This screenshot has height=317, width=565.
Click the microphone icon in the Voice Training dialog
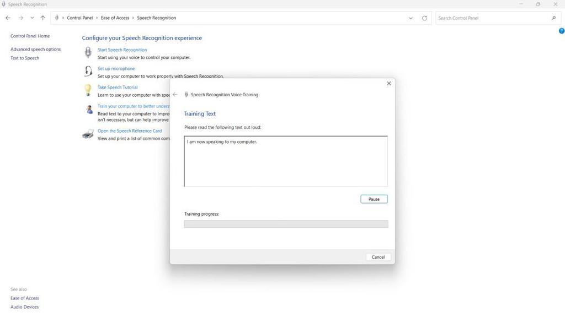click(187, 94)
